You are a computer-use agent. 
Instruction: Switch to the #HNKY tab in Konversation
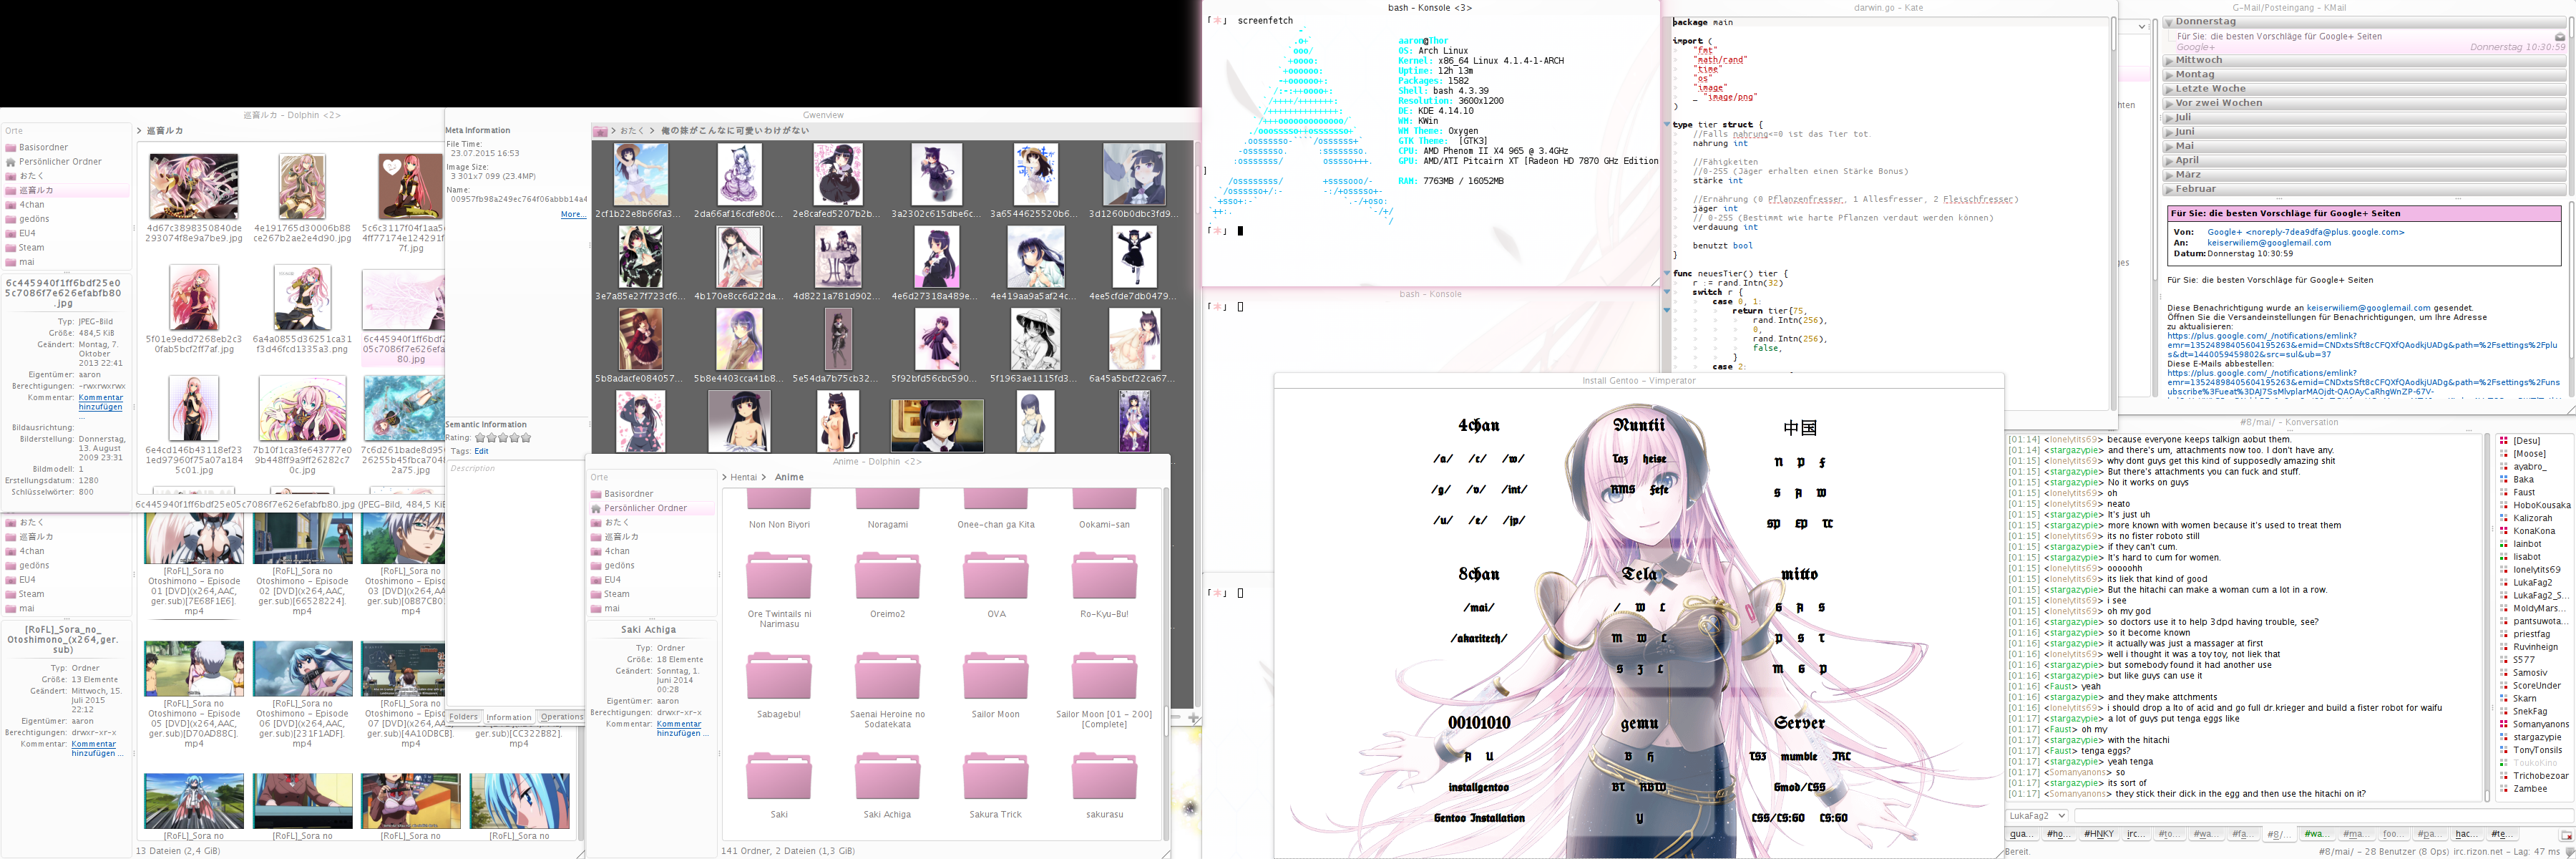[2098, 835]
